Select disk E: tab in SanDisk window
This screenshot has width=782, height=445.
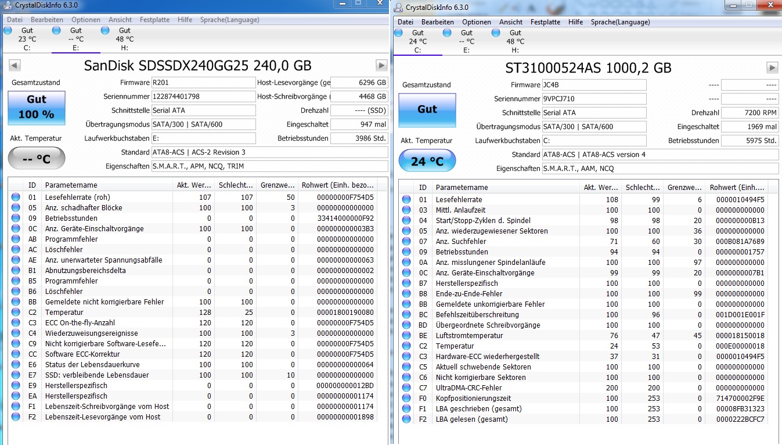pyautogui.click(x=75, y=39)
